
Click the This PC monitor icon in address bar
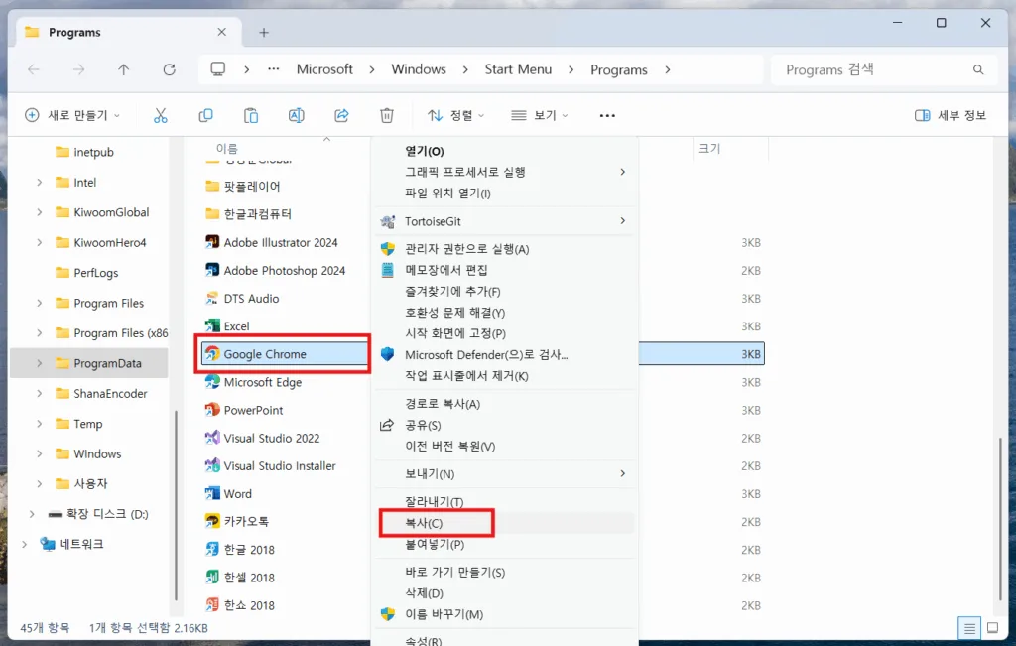coord(218,68)
